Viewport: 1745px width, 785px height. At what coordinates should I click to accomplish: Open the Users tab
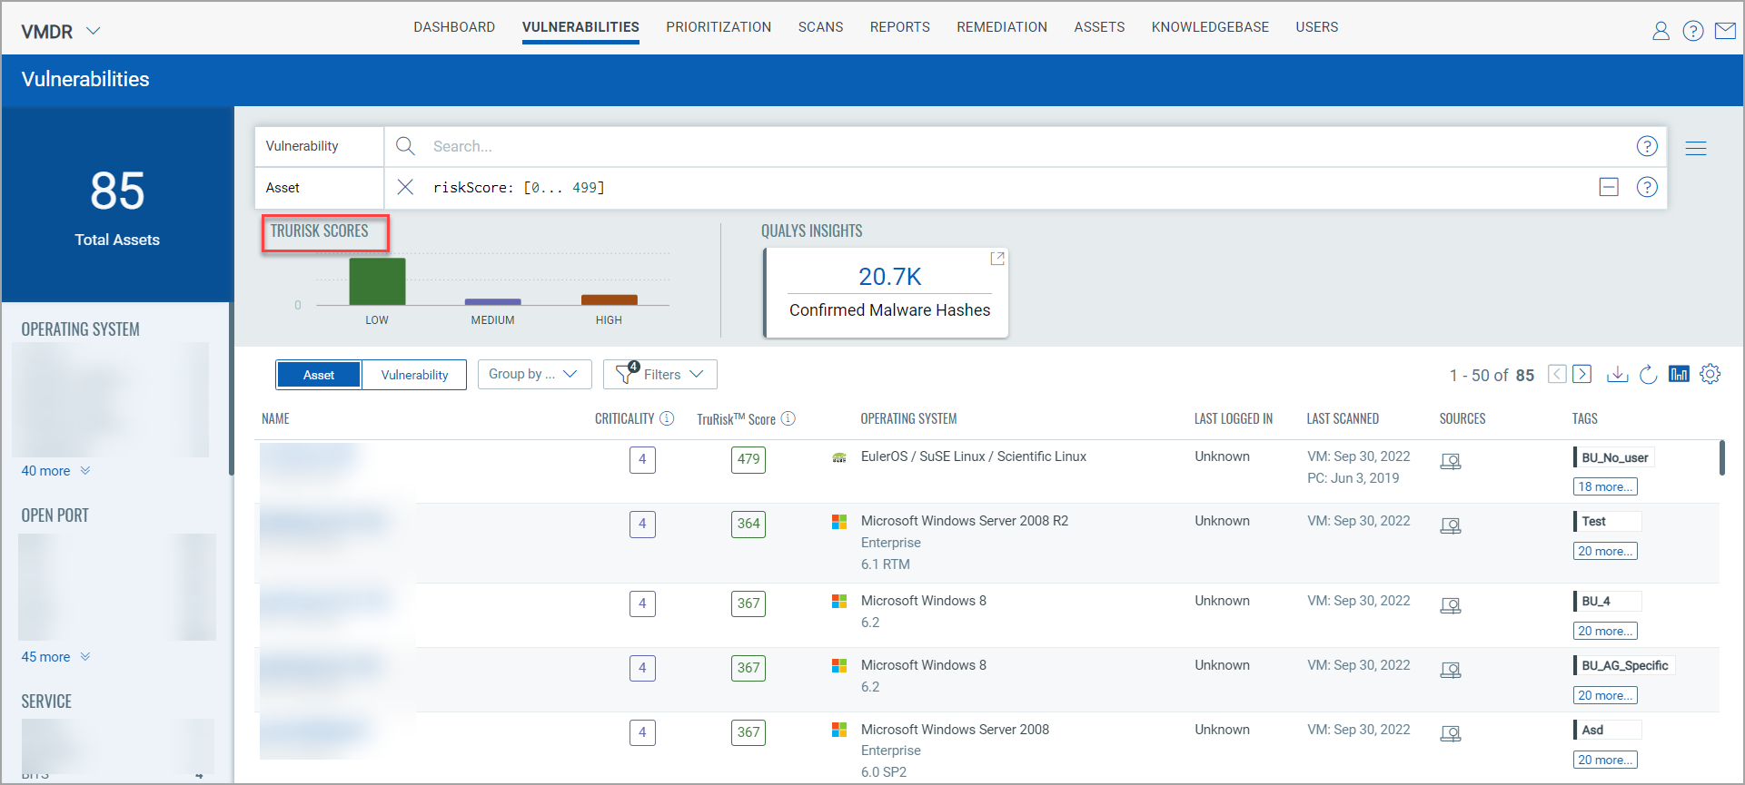(x=1316, y=27)
